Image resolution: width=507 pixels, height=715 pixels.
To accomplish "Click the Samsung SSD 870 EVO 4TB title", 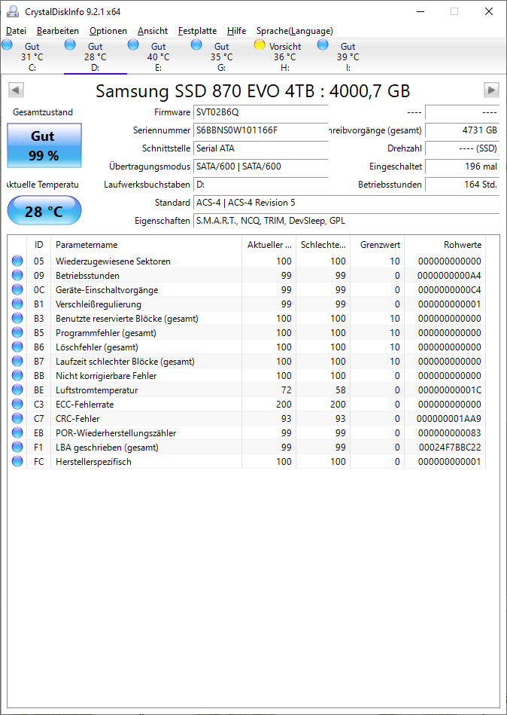I will tap(253, 90).
